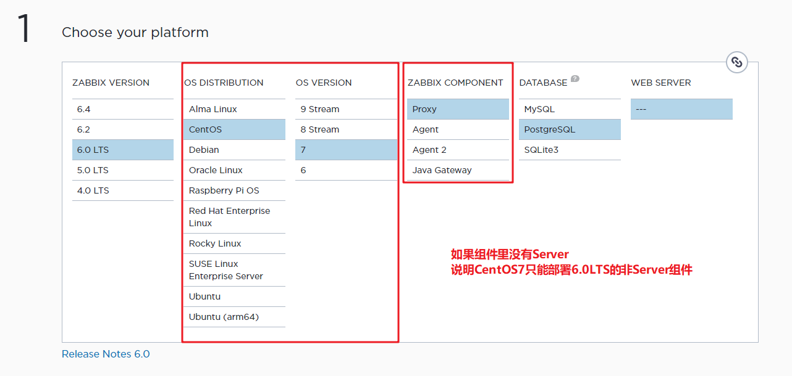Viewport: 792px width, 376px height.
Task: Select OS version 9 Stream
Action: [x=347, y=109]
